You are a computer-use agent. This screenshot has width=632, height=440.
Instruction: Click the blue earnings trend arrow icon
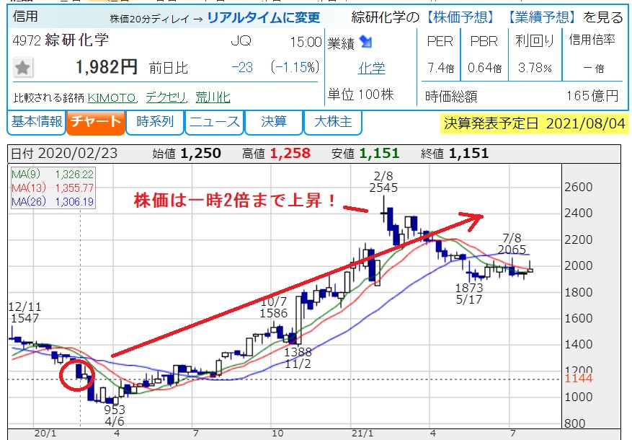point(366,42)
